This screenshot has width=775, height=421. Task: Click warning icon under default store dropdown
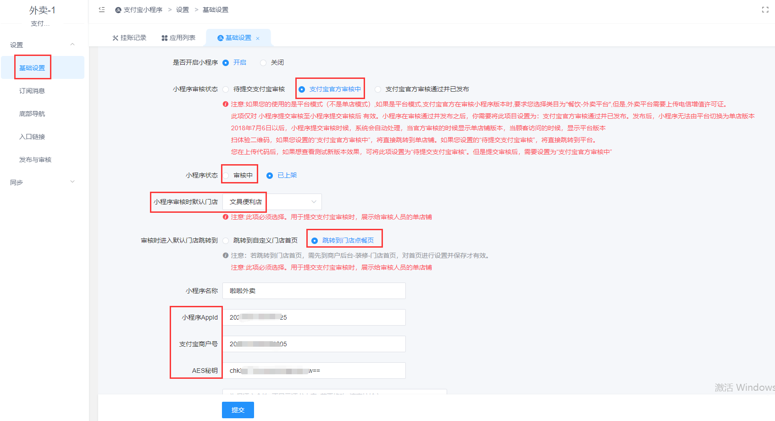coord(226,217)
